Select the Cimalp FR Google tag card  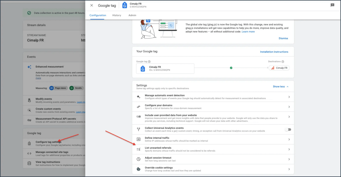coord(165,68)
